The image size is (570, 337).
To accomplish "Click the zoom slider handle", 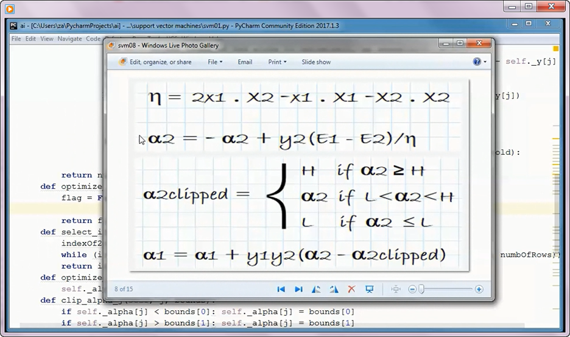I will [421, 289].
